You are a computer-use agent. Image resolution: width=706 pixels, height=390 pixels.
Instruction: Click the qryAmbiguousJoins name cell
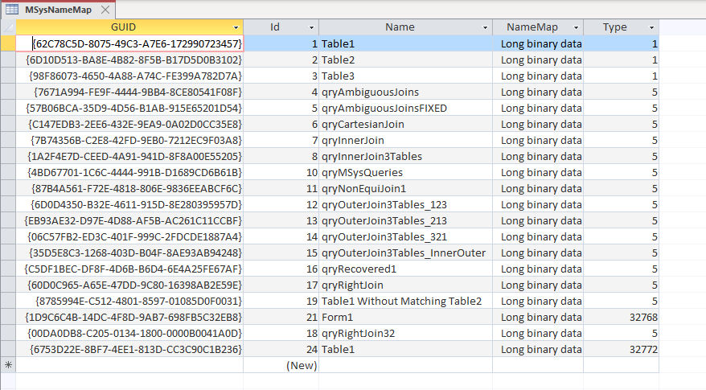click(x=406, y=92)
